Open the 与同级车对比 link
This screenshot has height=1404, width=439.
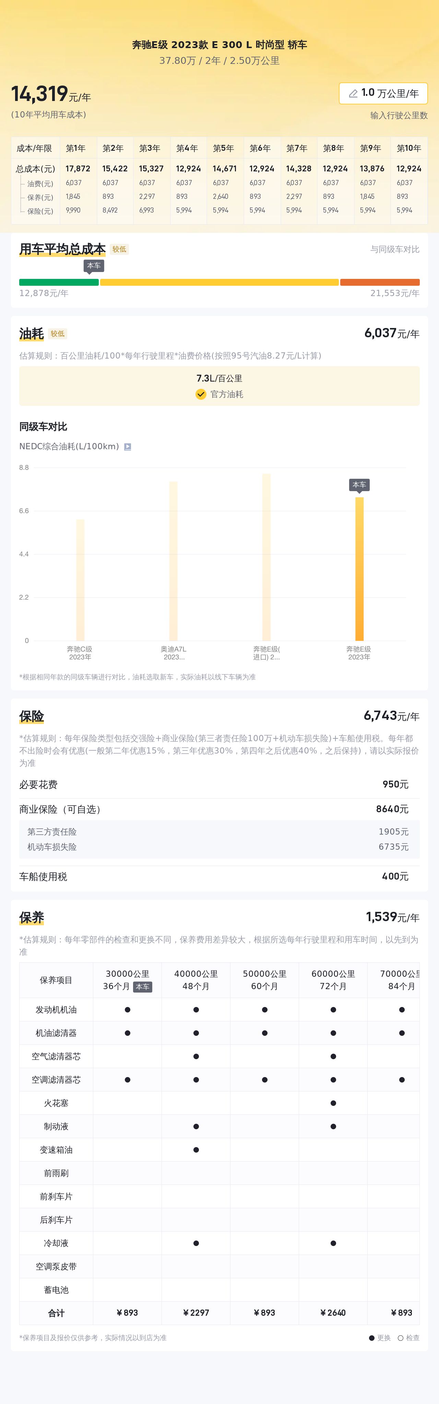pyautogui.click(x=394, y=249)
